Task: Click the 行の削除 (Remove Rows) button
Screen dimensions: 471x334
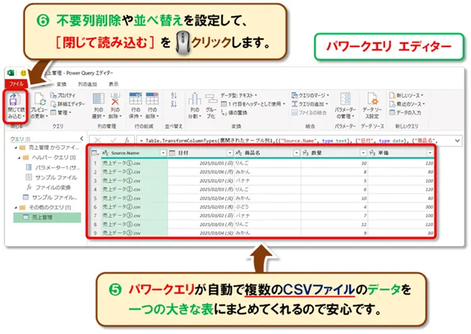Action: pyautogui.click(x=152, y=106)
